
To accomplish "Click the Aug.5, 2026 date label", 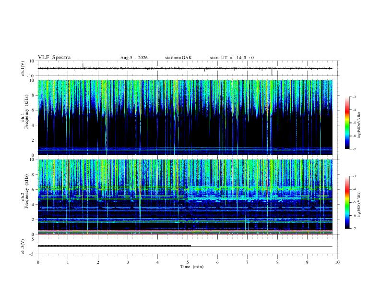I will coord(134,58).
